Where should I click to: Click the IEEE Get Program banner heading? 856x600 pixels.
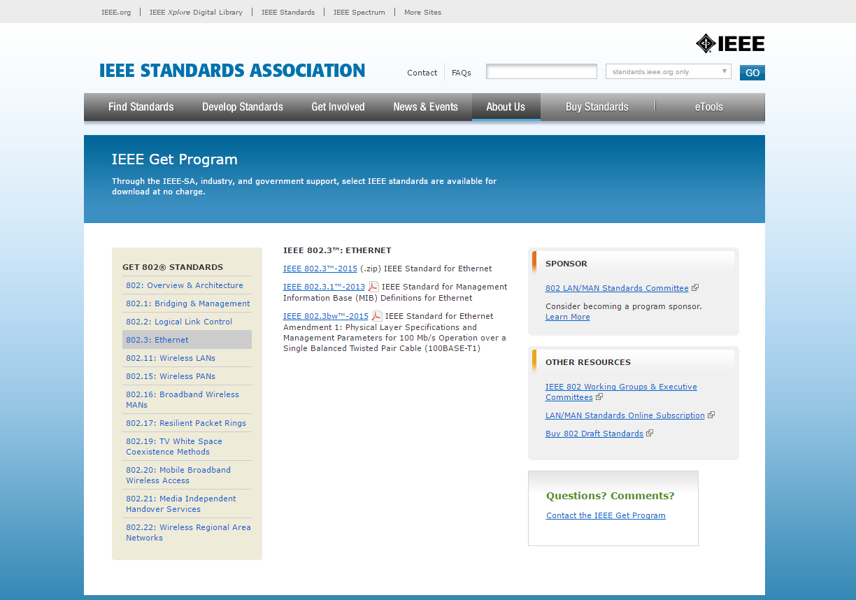coord(175,159)
